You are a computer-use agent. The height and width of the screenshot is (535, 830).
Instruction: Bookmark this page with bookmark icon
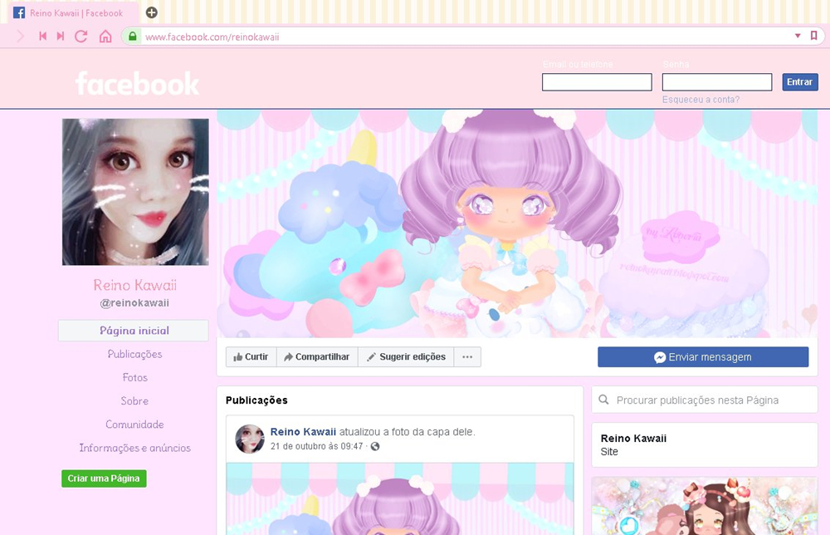click(813, 36)
